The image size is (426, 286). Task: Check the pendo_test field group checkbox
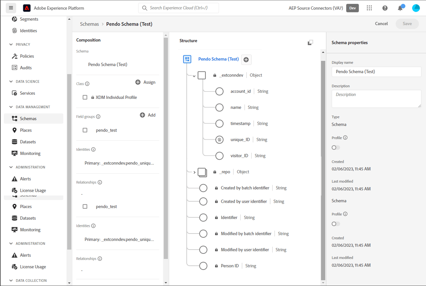pyautogui.click(x=84, y=130)
